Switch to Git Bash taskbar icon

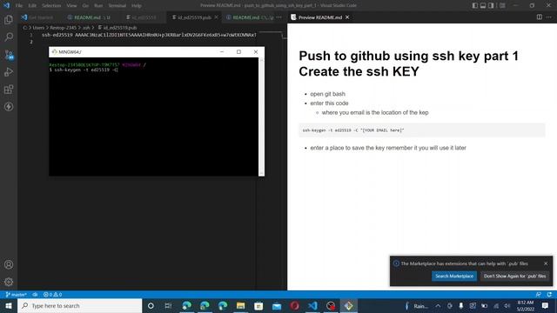click(x=348, y=305)
